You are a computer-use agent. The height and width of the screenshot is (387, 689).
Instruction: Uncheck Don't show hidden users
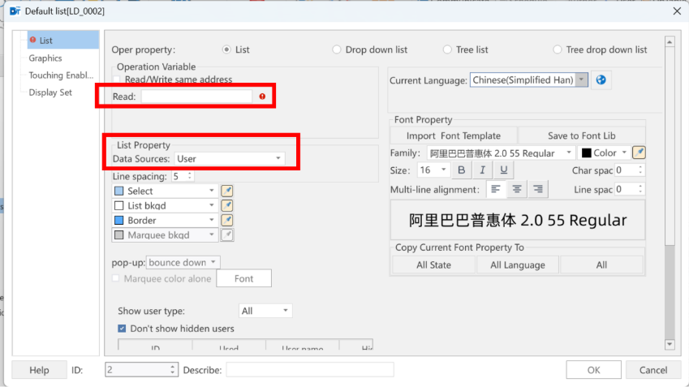122,329
